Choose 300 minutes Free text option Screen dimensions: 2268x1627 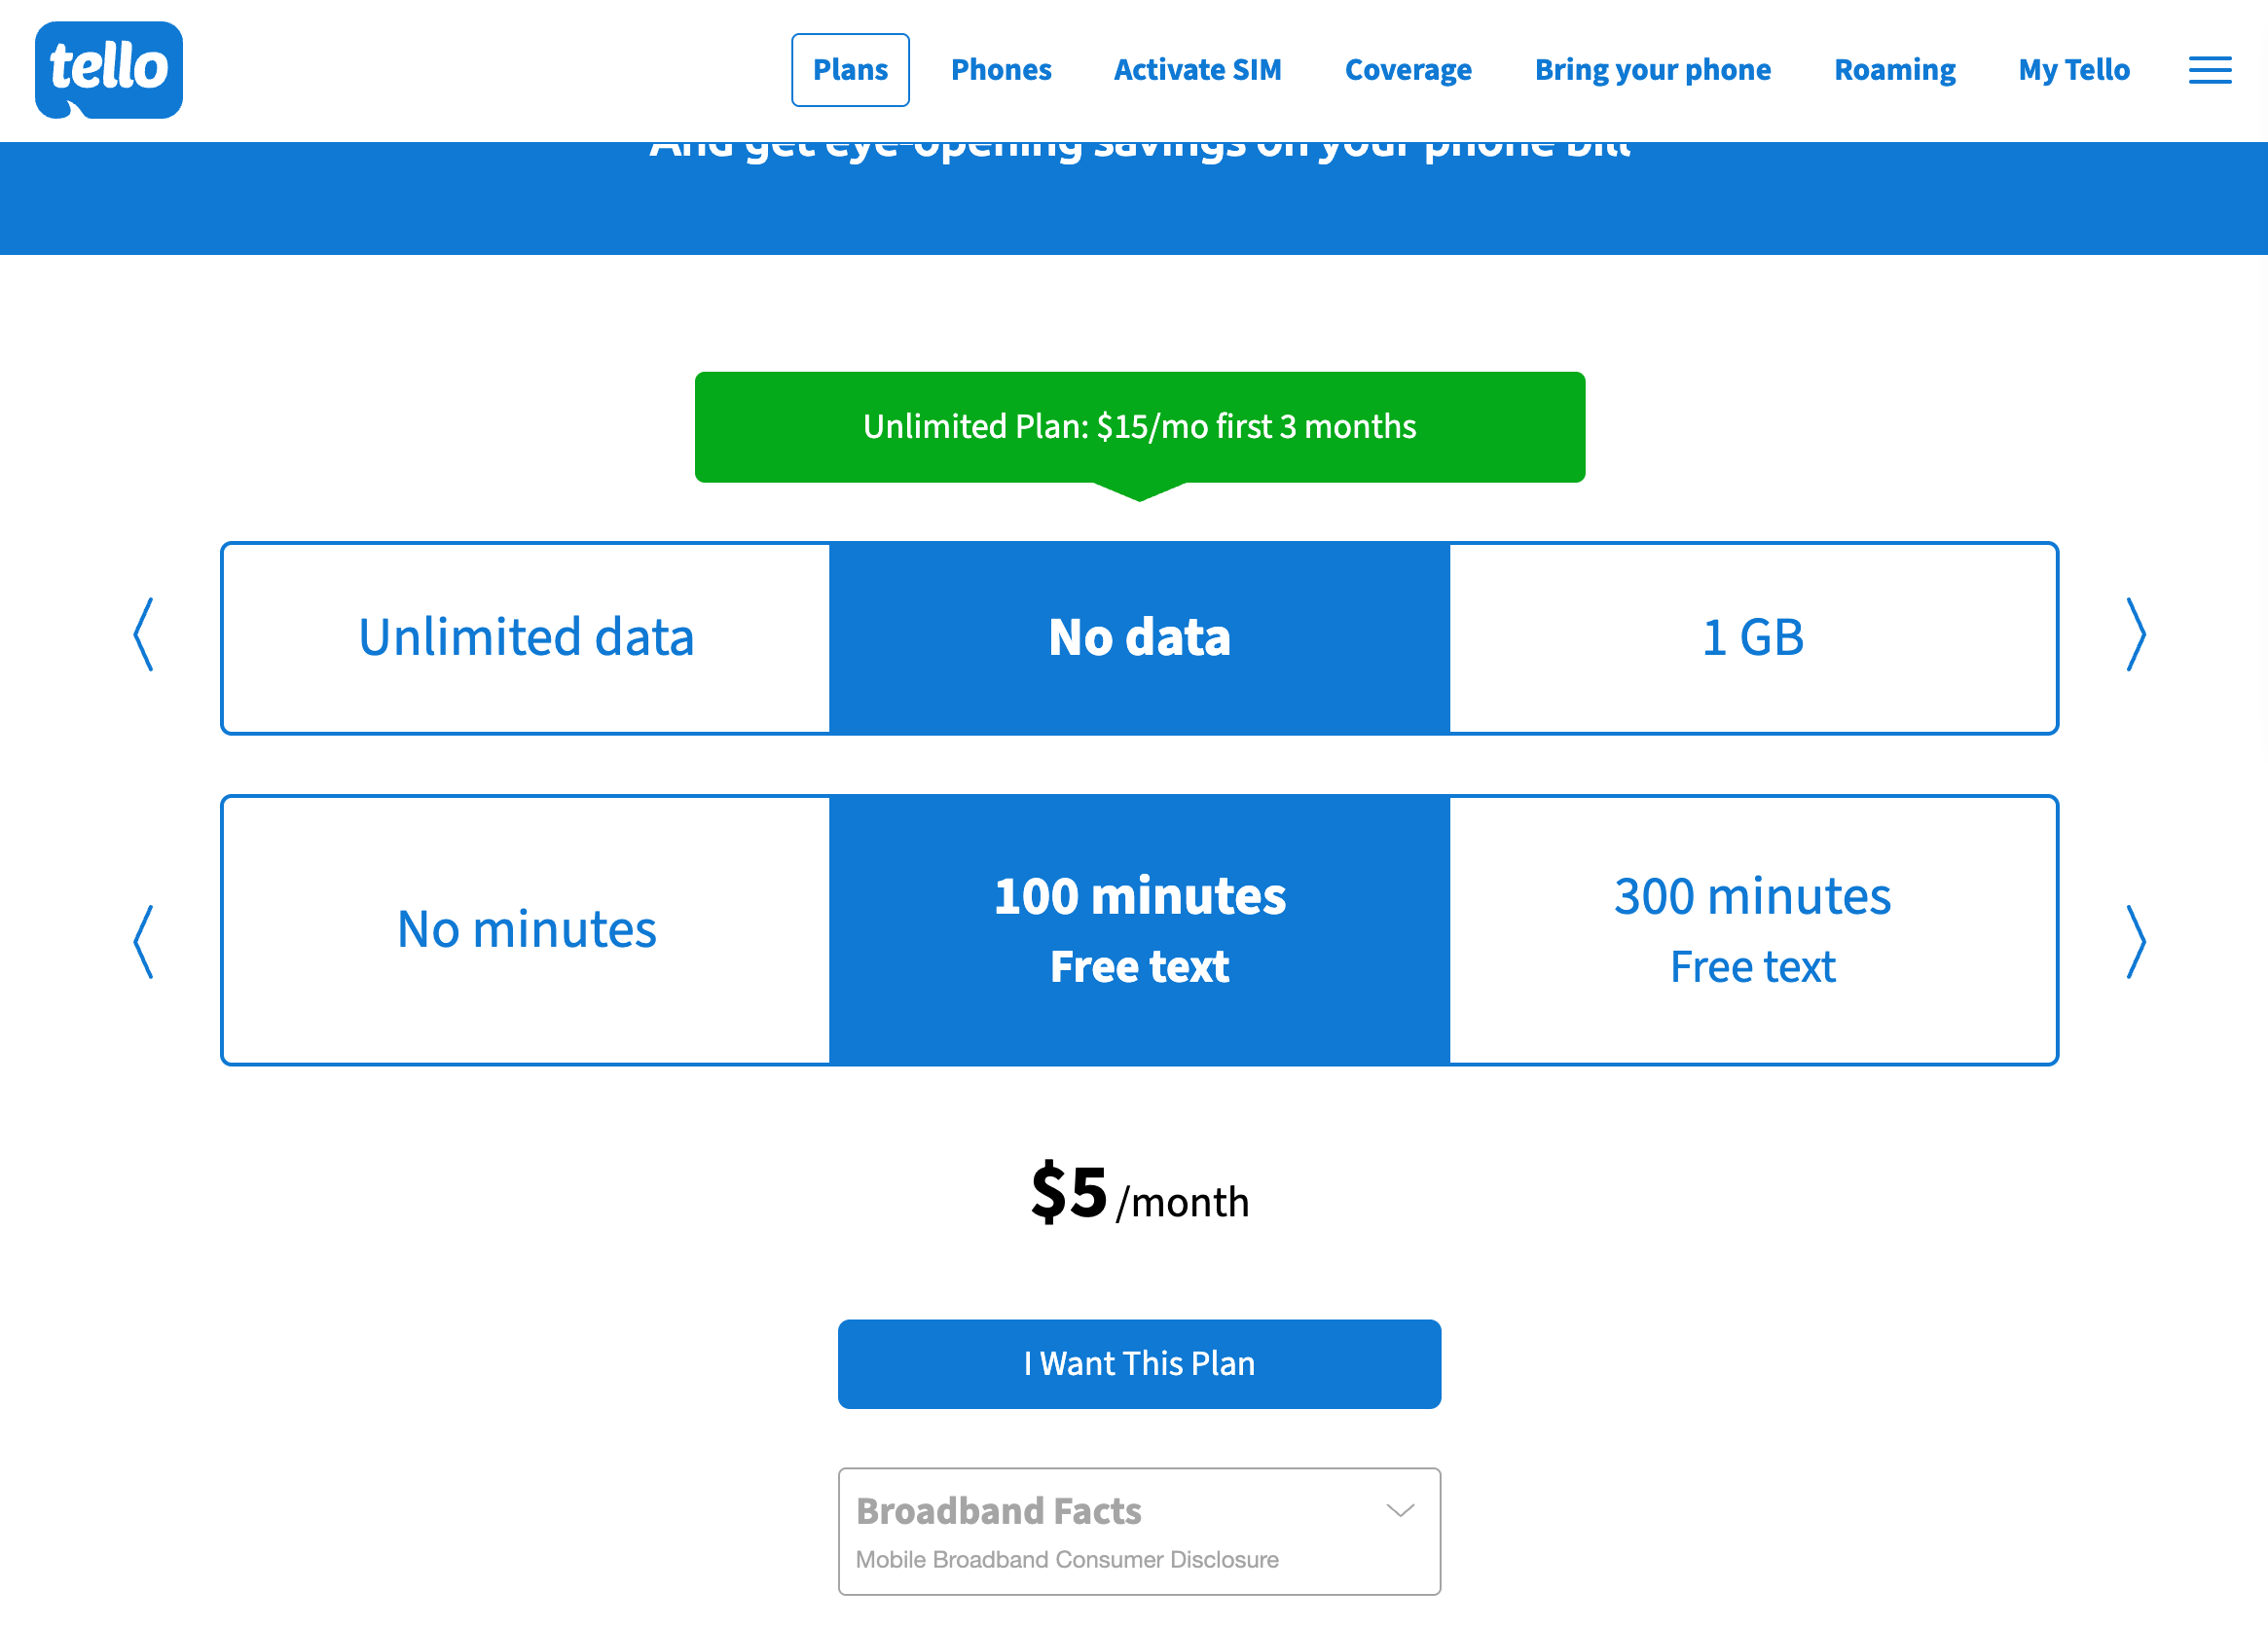(x=1752, y=929)
